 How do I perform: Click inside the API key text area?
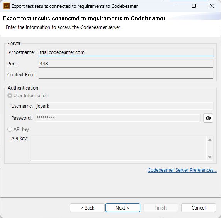tap(119, 148)
